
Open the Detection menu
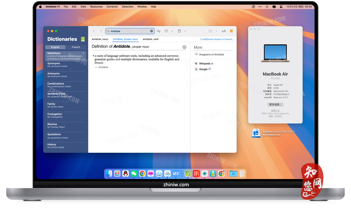(x=128, y=7)
